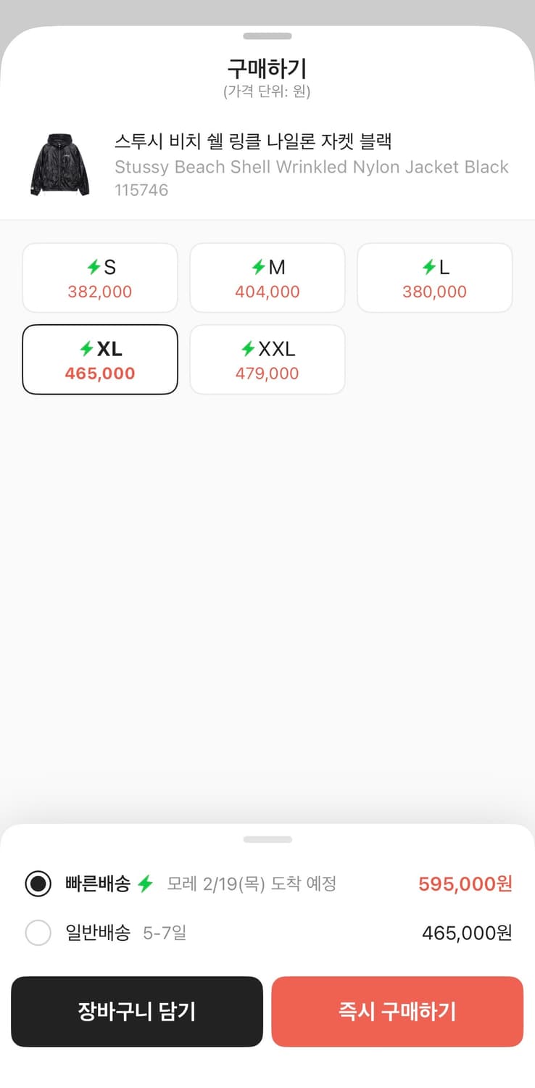Screen dimensions: 535x1088
Task: Open the Stussy jacket product thumbnail
Action: point(60,165)
